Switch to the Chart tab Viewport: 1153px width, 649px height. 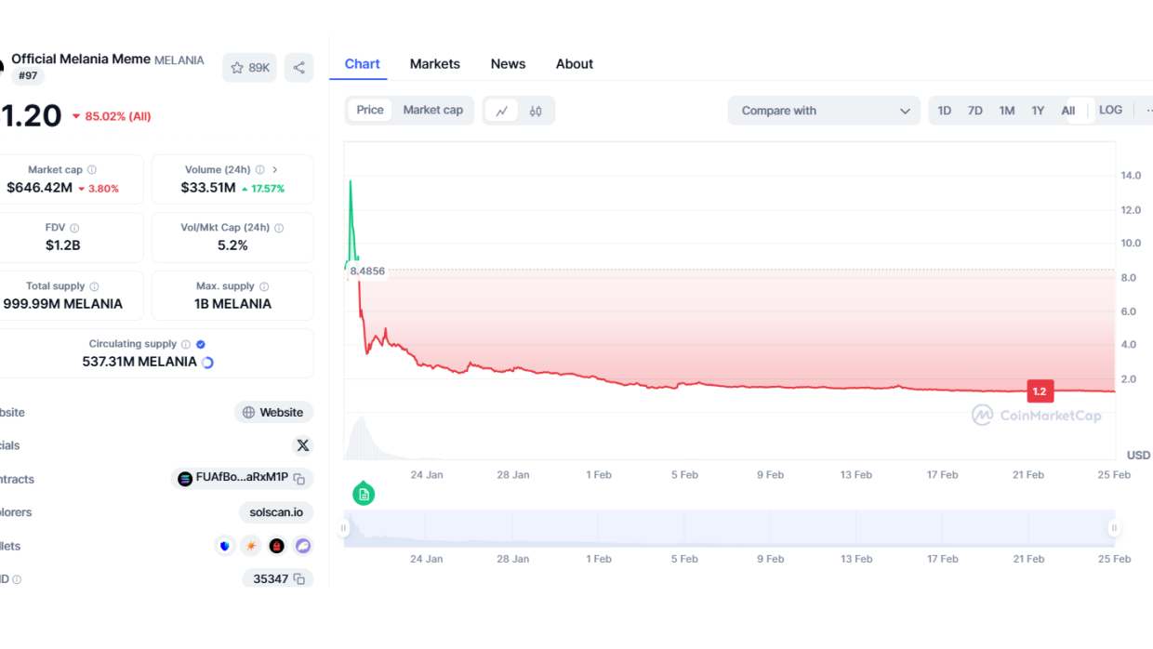click(x=362, y=64)
